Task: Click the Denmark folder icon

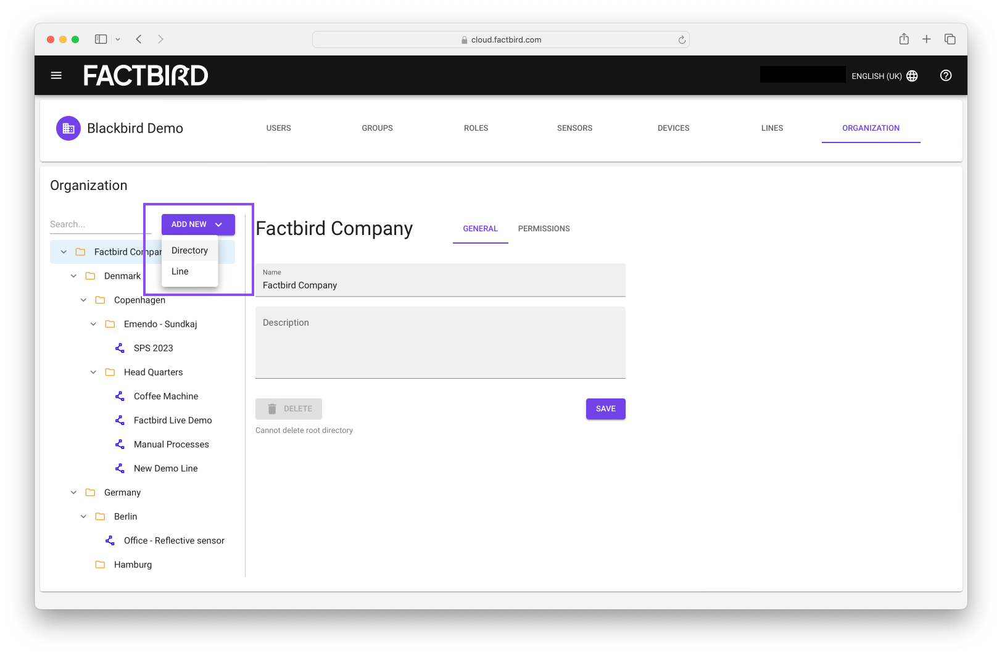Action: 90,276
